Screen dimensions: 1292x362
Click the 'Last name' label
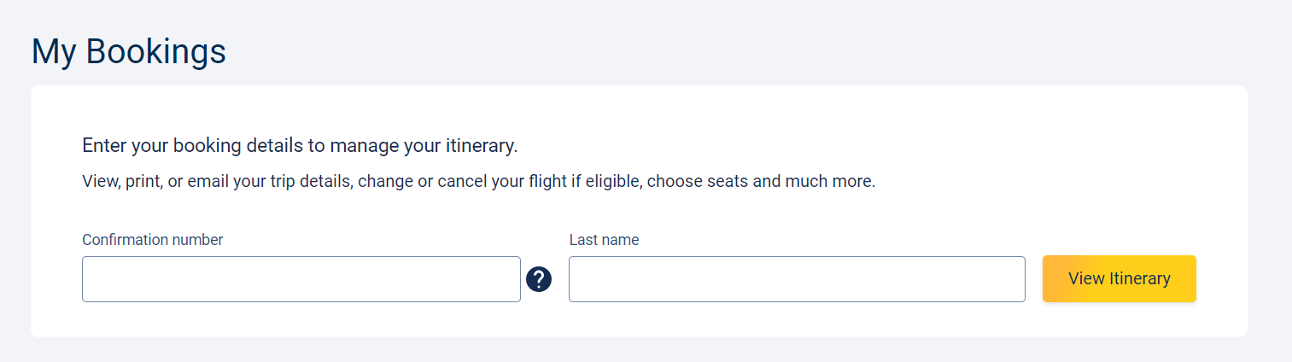pyautogui.click(x=604, y=240)
